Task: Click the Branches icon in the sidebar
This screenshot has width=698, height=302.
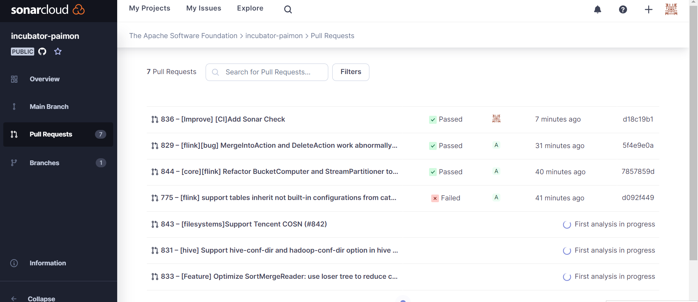Action: click(14, 163)
